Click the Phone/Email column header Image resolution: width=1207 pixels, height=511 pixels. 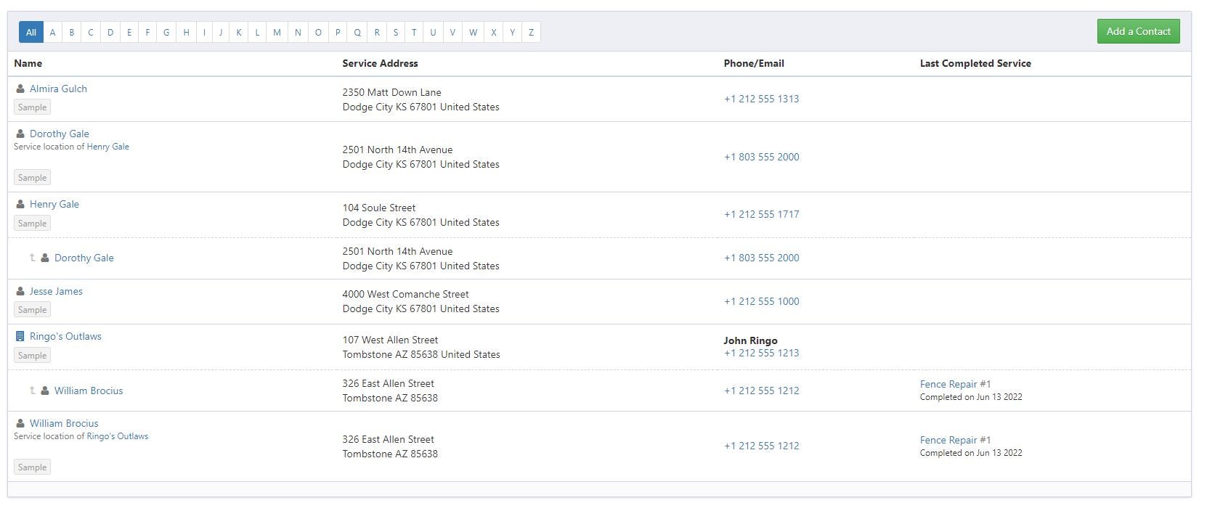(754, 63)
